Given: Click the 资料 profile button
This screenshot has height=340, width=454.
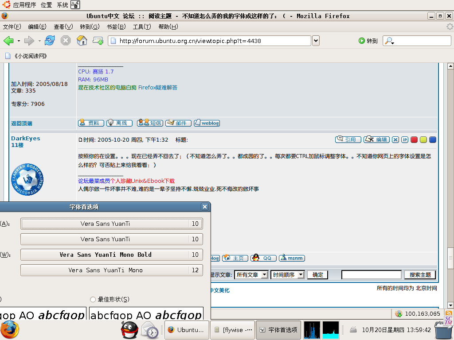Looking at the screenshot, I should tap(91, 123).
